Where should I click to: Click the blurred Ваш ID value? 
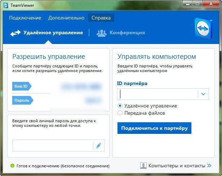pos(81,86)
